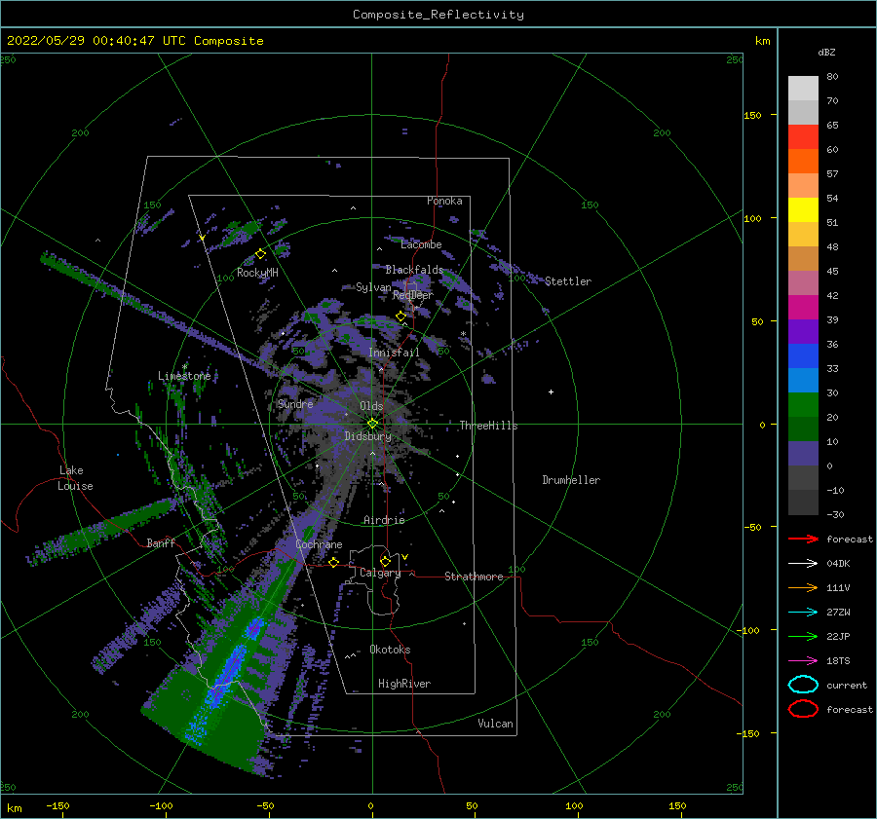This screenshot has height=819, width=877.
Task: Click the white plus marker east of ThreeHills
Action: (x=551, y=391)
